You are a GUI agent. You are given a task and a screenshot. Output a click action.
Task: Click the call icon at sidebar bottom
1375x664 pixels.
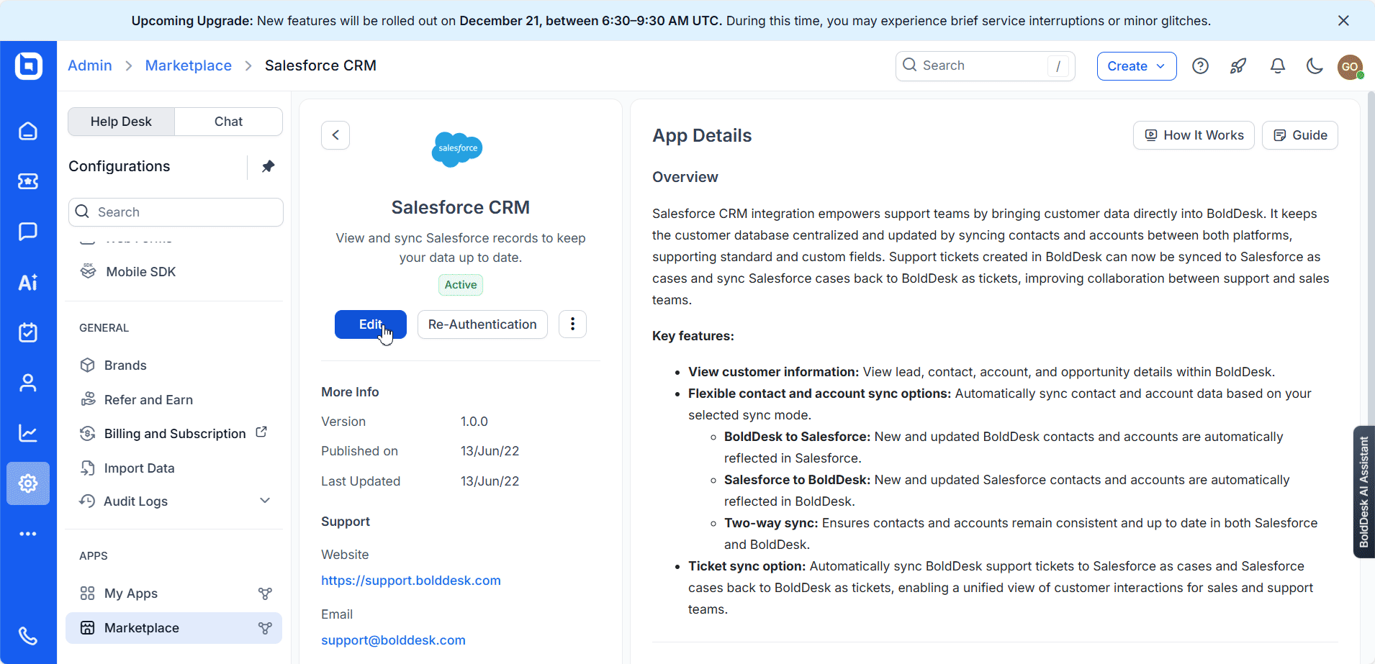click(x=28, y=636)
